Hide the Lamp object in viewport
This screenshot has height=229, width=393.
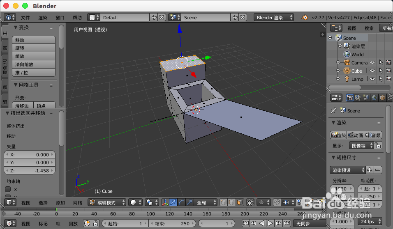372,79
